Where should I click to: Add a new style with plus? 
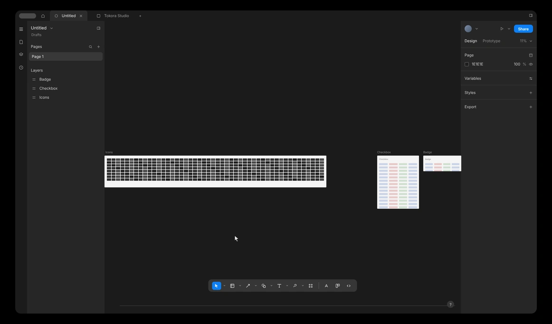coord(531,93)
